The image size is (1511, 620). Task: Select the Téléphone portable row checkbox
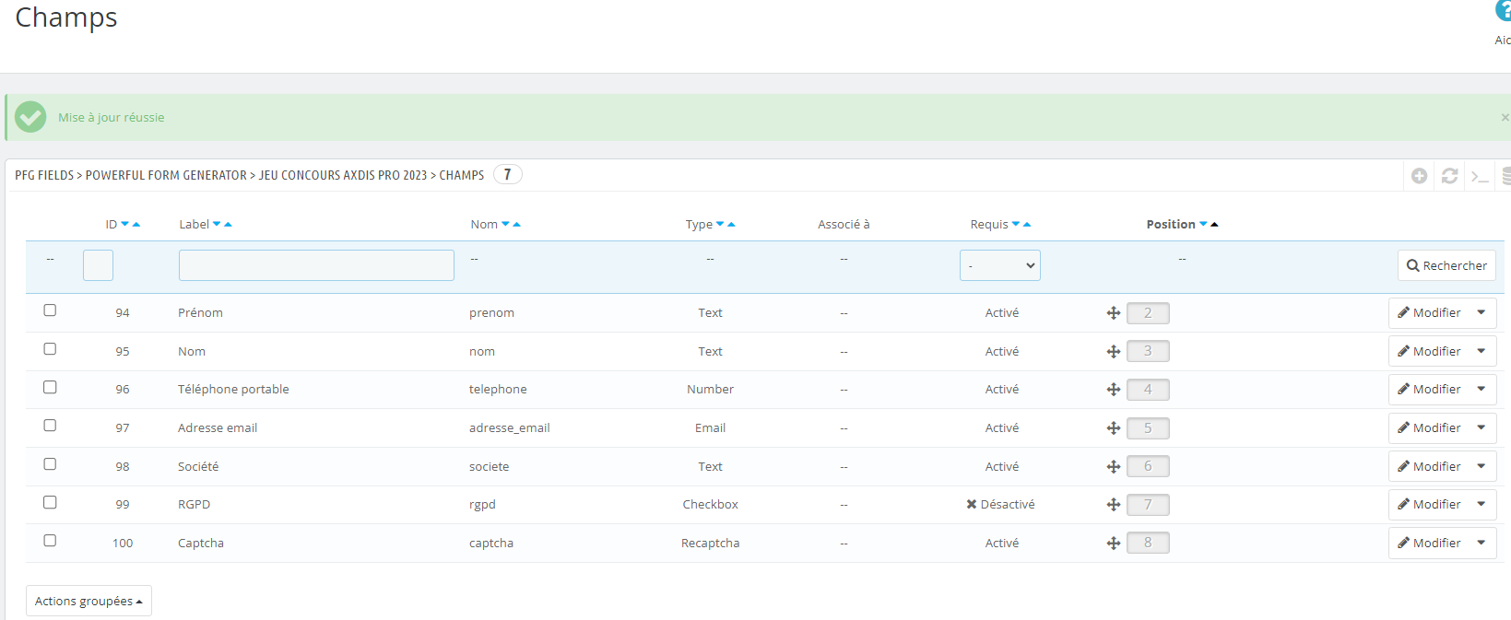(x=50, y=388)
